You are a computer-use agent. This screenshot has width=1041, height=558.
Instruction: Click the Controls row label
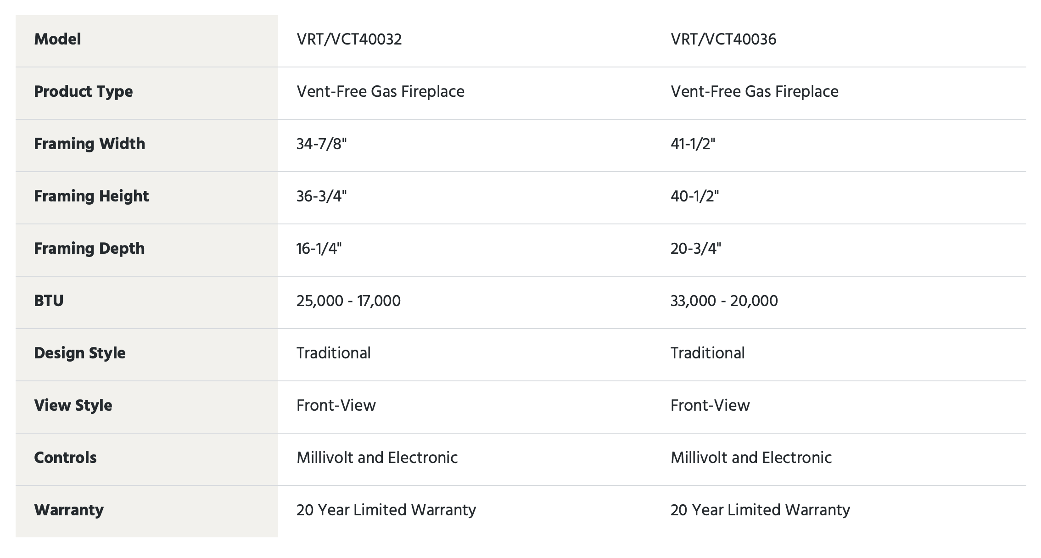(65, 458)
